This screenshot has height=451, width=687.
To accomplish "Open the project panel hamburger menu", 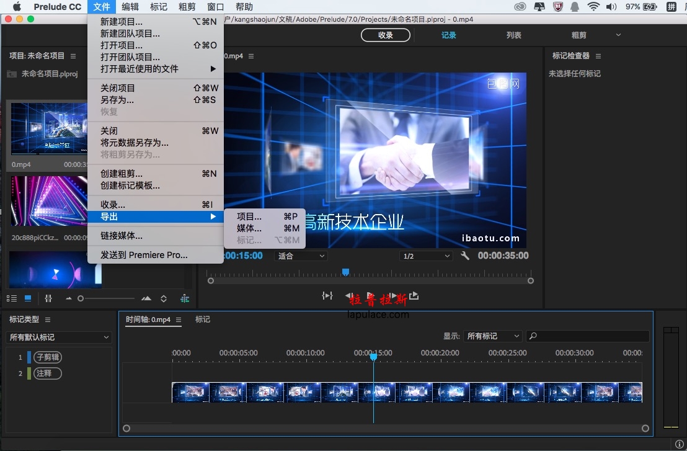I will 73,56.
